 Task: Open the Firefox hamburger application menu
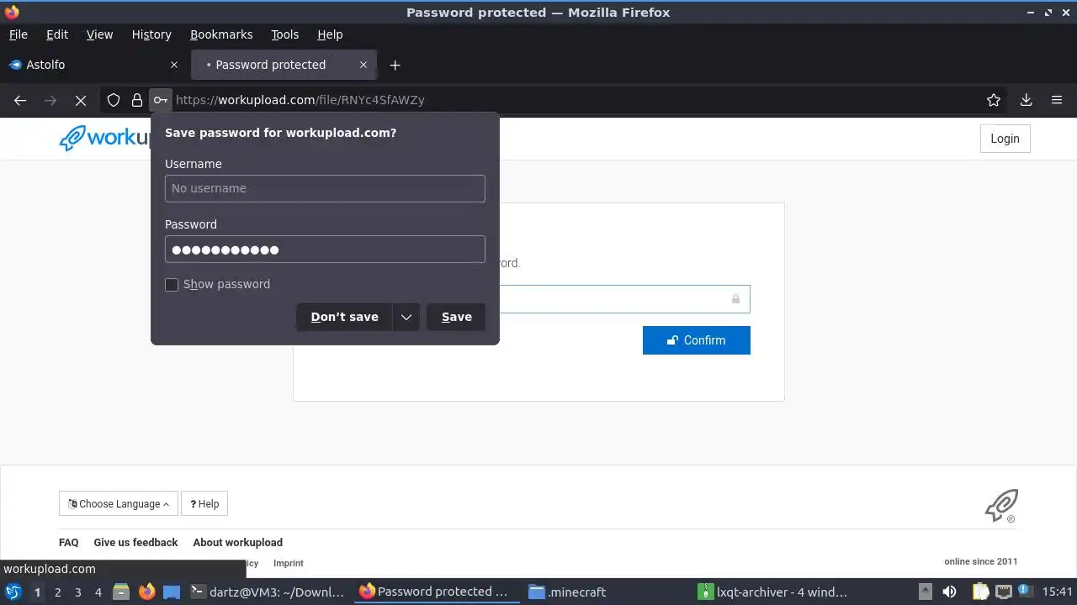(1057, 100)
